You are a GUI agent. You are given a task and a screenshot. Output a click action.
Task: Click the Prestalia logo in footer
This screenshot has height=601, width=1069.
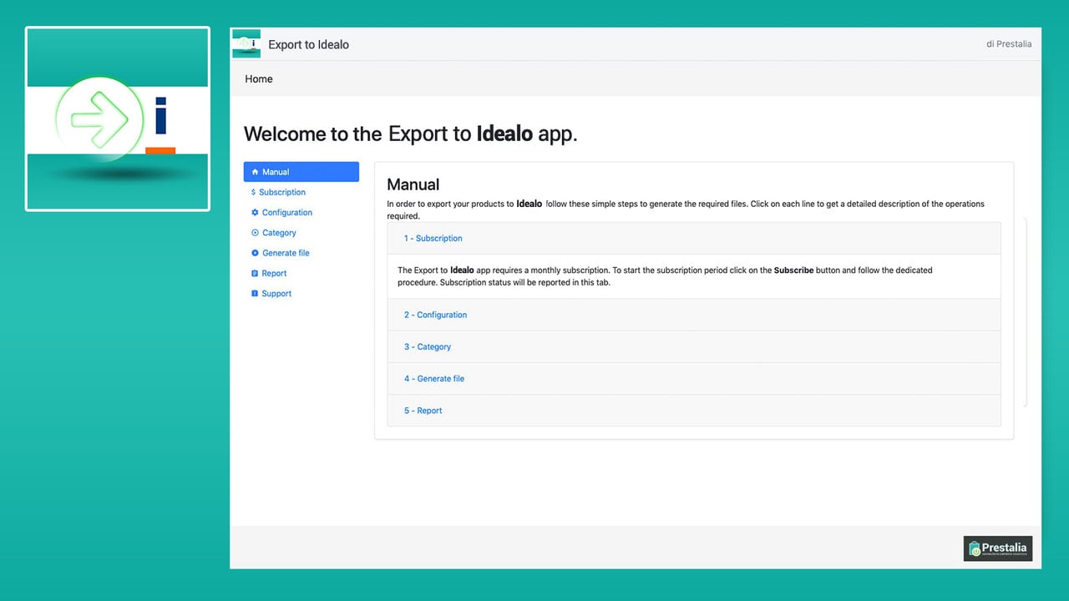(998, 548)
